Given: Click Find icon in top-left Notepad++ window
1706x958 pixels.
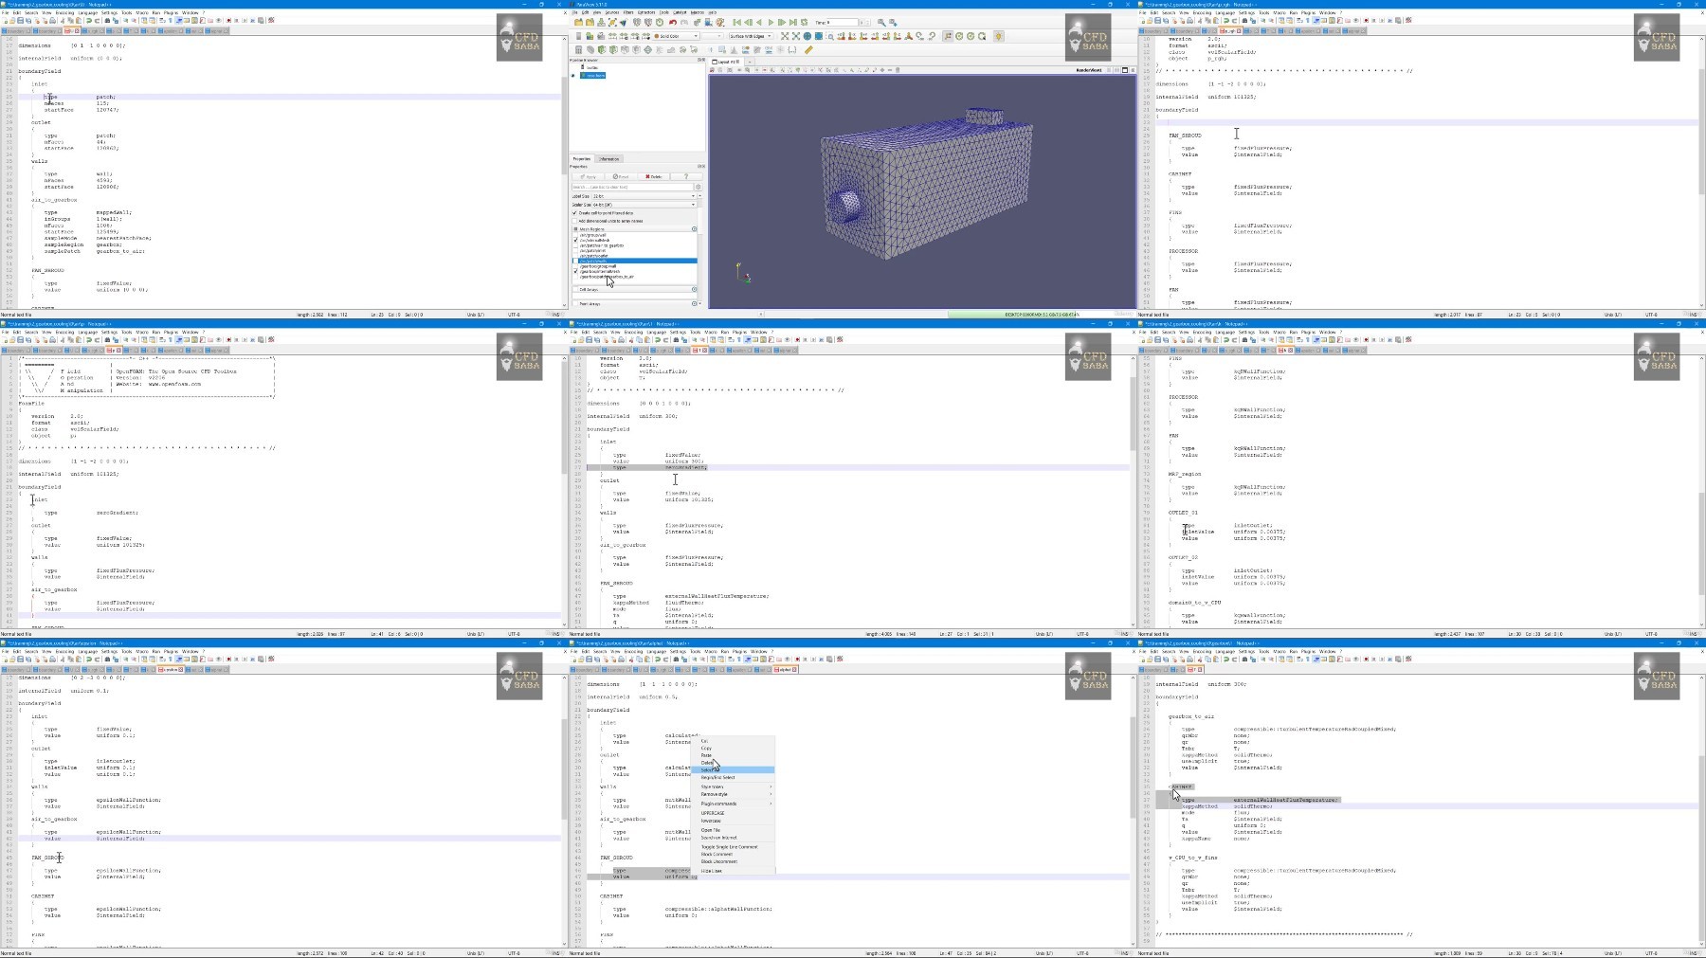Looking at the screenshot, I should pos(107,20).
